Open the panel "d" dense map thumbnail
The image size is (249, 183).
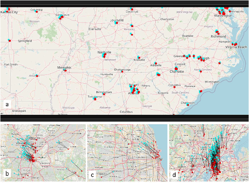[208, 152]
